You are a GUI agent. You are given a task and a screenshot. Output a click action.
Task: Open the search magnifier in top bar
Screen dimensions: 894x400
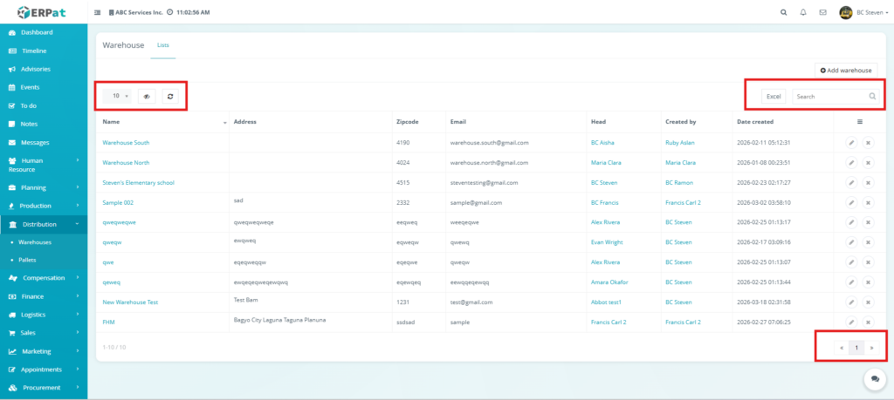(x=783, y=12)
